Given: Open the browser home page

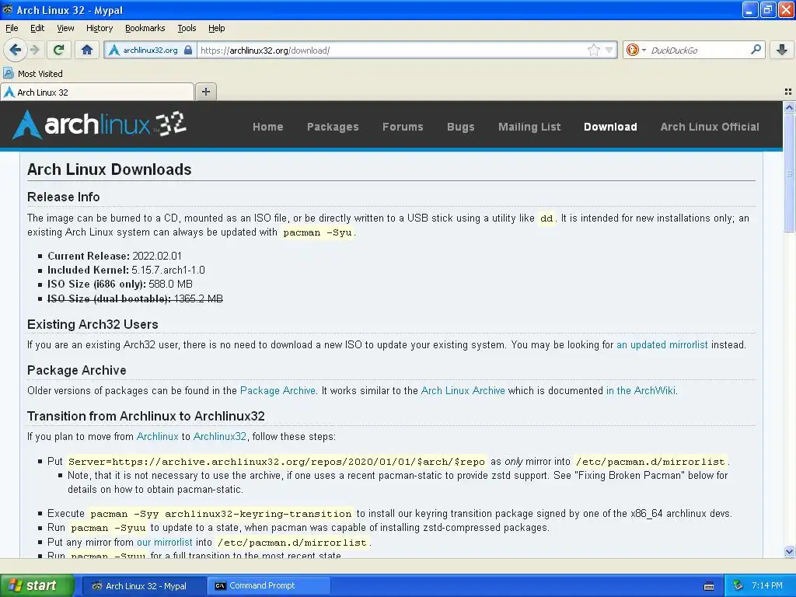Looking at the screenshot, I should point(87,50).
